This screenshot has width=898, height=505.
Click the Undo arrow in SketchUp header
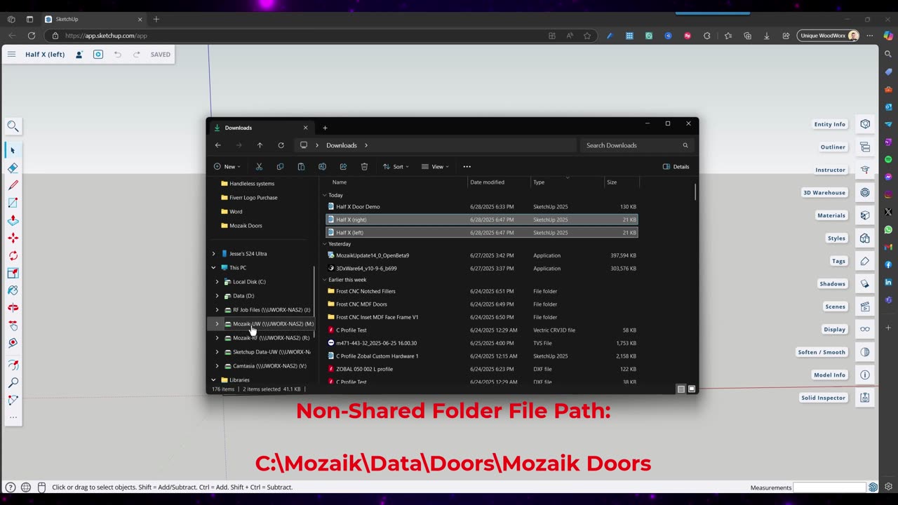(118, 54)
